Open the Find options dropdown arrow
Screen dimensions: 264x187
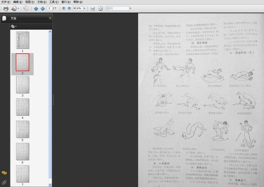pyautogui.click(x=130, y=8)
